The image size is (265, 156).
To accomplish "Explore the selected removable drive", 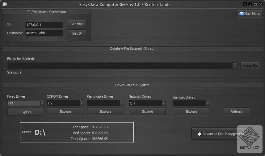I will pyautogui.click(x=106, y=112).
